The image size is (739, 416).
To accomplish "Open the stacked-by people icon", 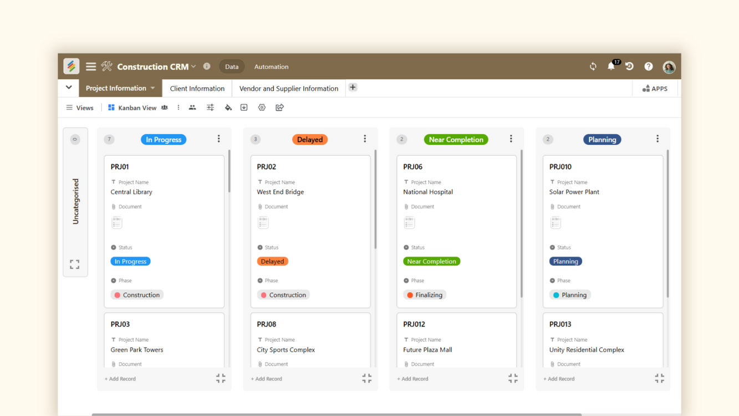I will point(192,108).
